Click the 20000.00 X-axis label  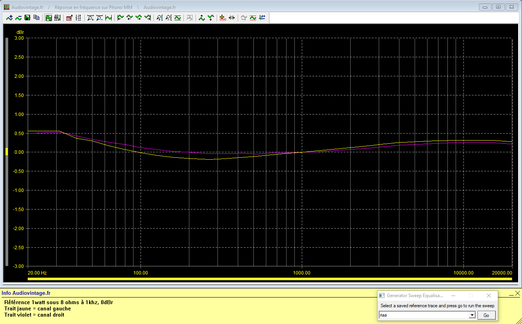click(502, 273)
